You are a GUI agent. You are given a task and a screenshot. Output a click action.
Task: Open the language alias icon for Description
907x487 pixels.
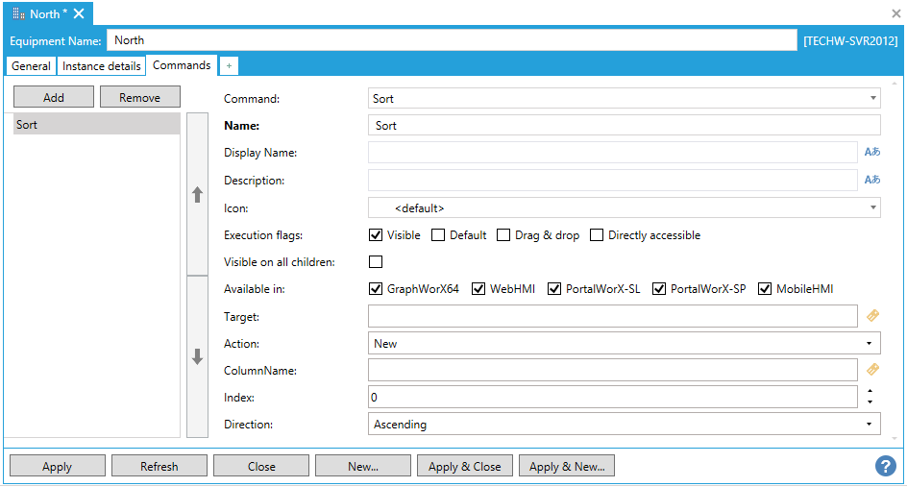click(871, 180)
